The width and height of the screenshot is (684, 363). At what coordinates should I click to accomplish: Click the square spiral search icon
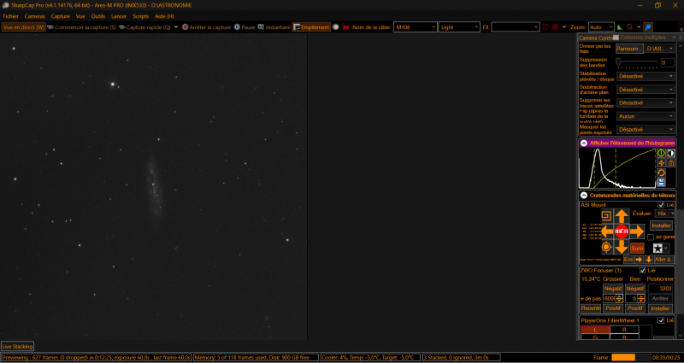(606, 215)
